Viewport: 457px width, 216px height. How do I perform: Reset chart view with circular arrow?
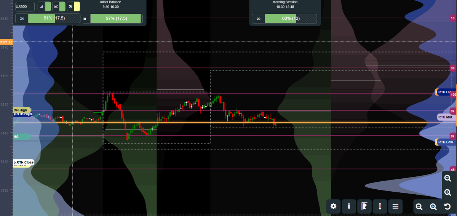click(447, 206)
